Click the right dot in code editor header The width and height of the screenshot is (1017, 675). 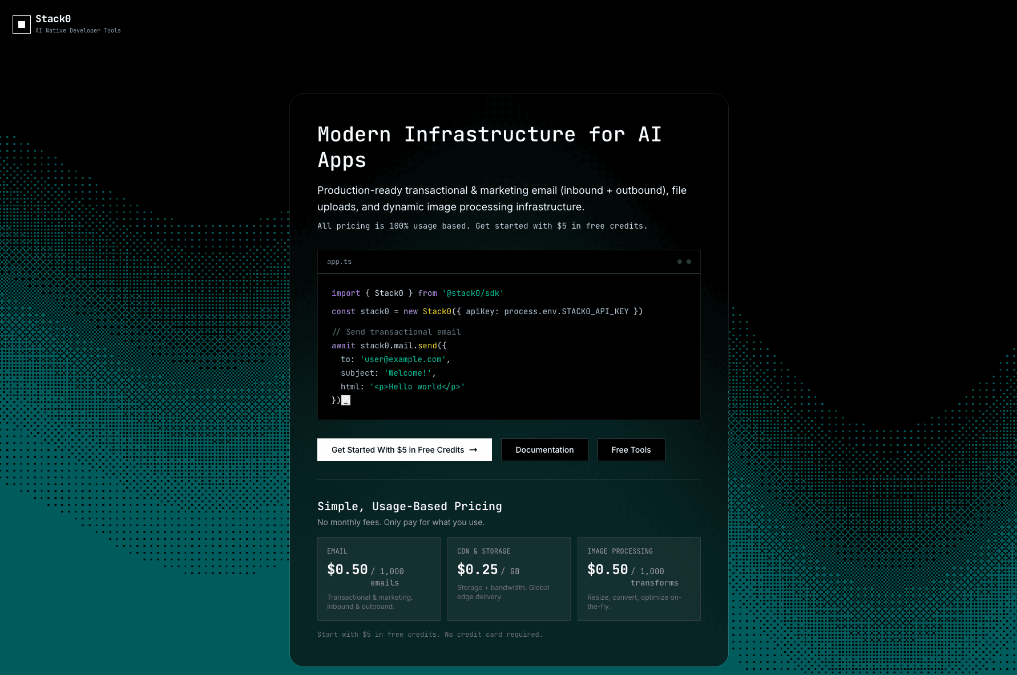coord(689,262)
